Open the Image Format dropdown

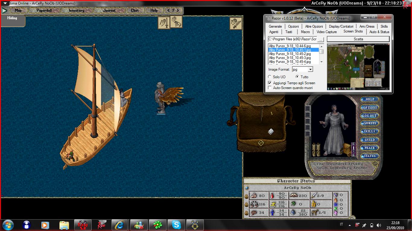310,69
